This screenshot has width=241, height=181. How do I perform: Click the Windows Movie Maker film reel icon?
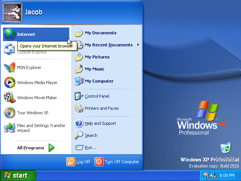point(9,97)
